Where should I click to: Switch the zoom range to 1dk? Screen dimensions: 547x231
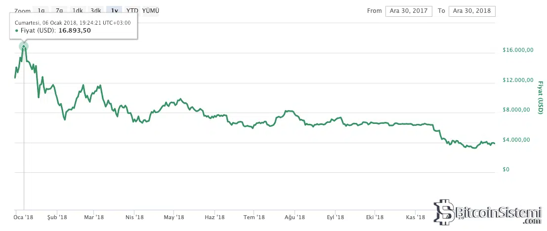(78, 10)
